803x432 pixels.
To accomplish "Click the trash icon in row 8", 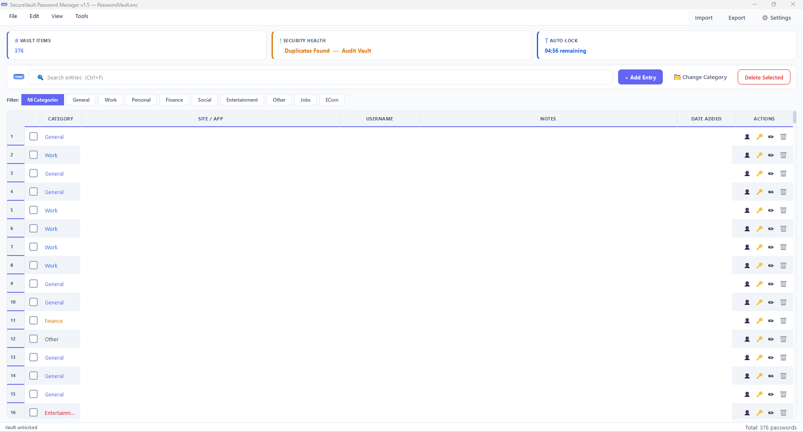I will tap(783, 266).
